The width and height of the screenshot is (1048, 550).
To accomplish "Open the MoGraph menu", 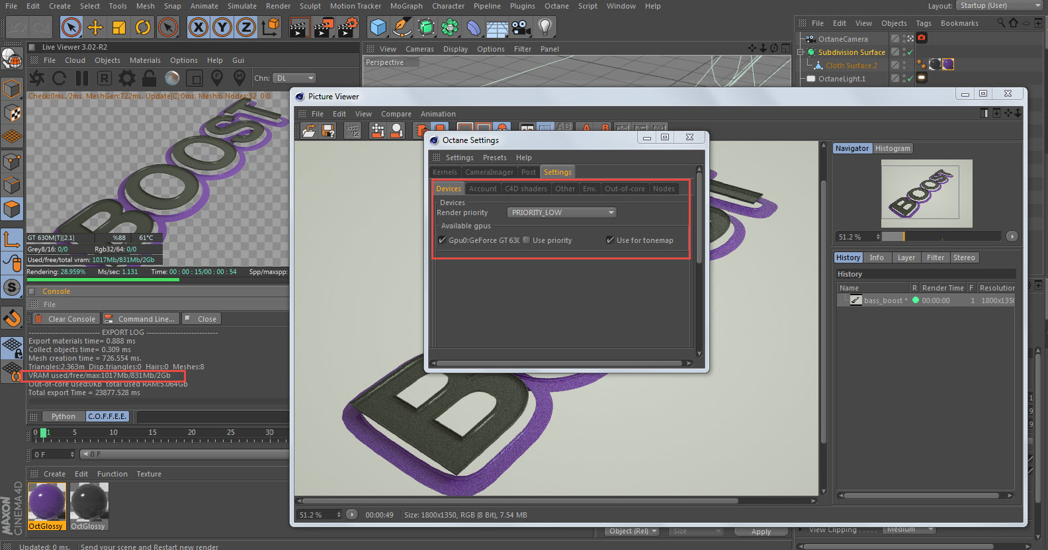I will pyautogui.click(x=406, y=6).
